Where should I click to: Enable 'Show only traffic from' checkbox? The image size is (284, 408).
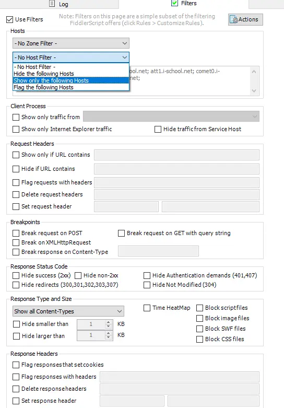pyautogui.click(x=16, y=118)
